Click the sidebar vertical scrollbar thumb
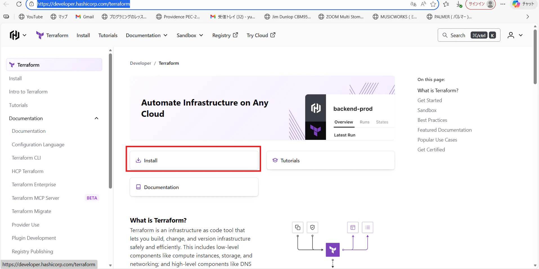Image resolution: width=539 pixels, height=269 pixels. (110, 121)
